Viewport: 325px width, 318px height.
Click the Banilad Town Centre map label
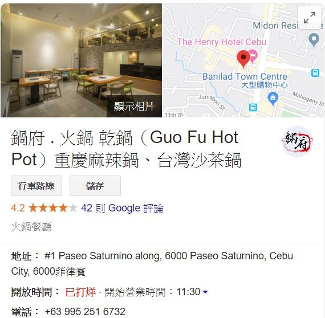(245, 76)
